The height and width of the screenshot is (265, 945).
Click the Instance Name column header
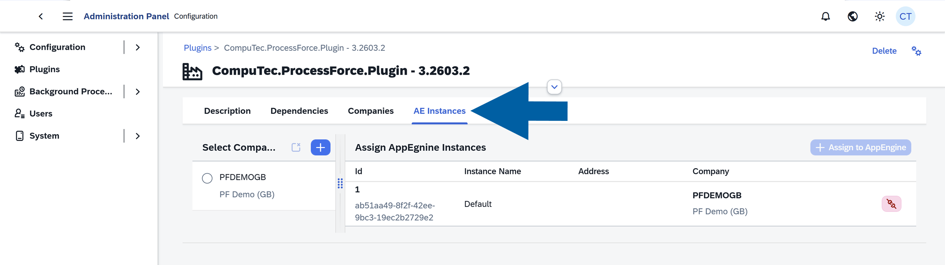[492, 171]
